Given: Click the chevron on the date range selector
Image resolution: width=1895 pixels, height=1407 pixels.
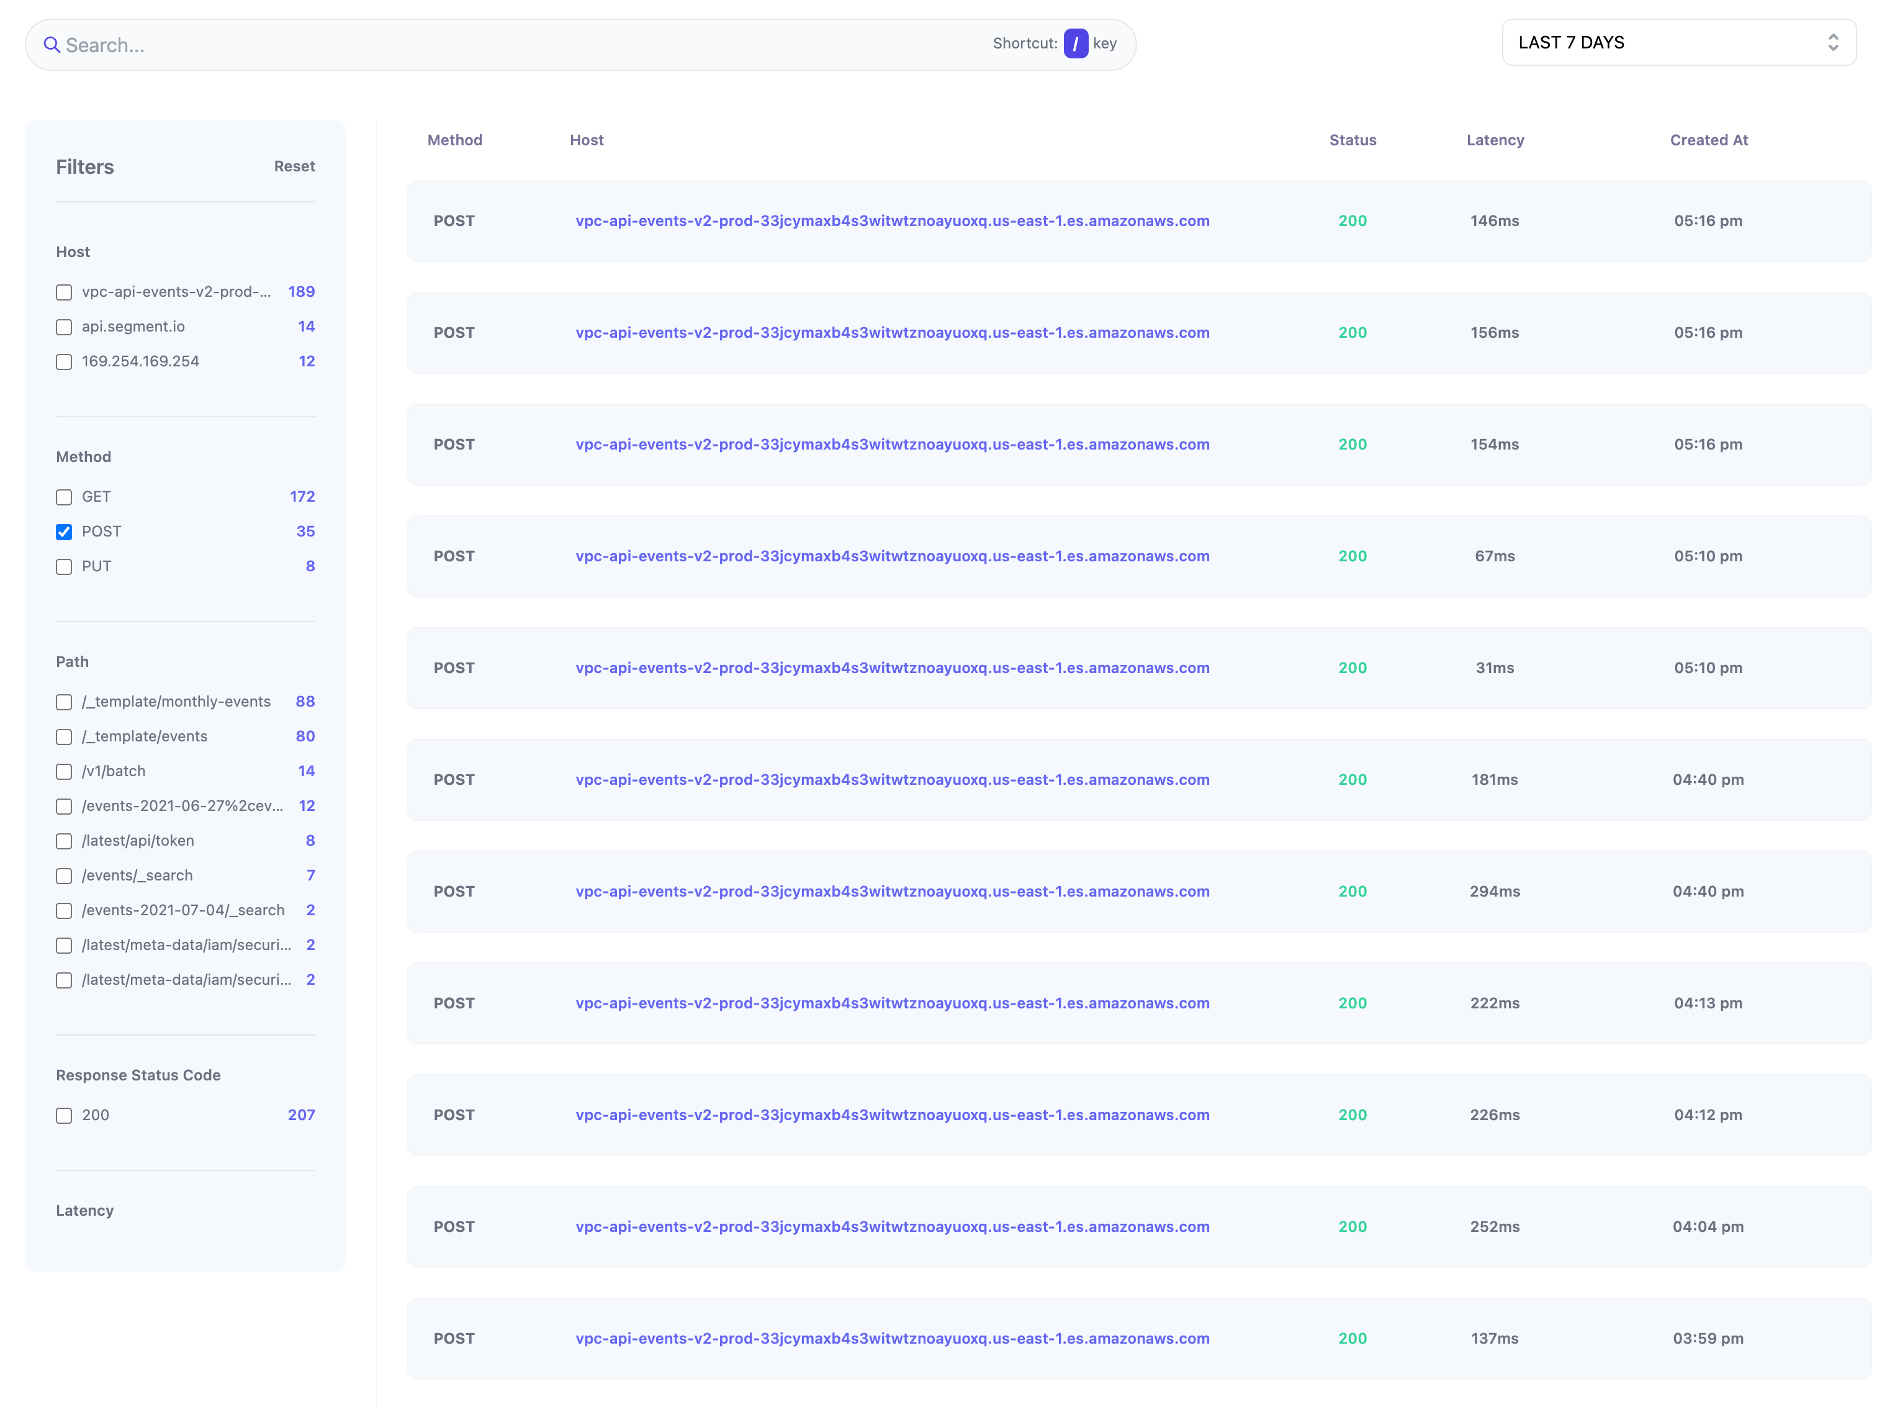Looking at the screenshot, I should click(x=1834, y=42).
